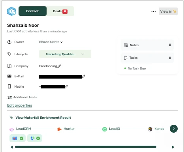
Task: Click the LeadIQ provider label
Action: (x=115, y=129)
